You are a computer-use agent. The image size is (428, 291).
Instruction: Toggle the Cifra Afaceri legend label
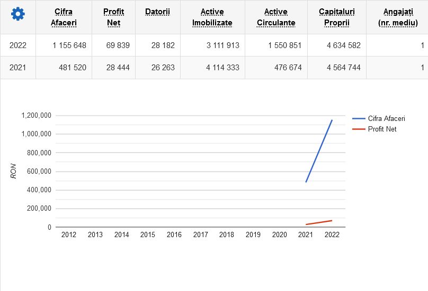[386, 119]
